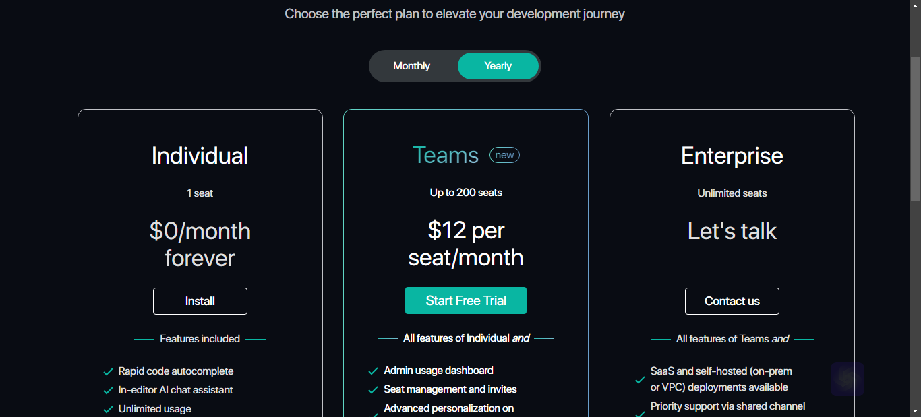
Task: Click checkmark beside In-editor AI chat assistant
Action: click(108, 390)
